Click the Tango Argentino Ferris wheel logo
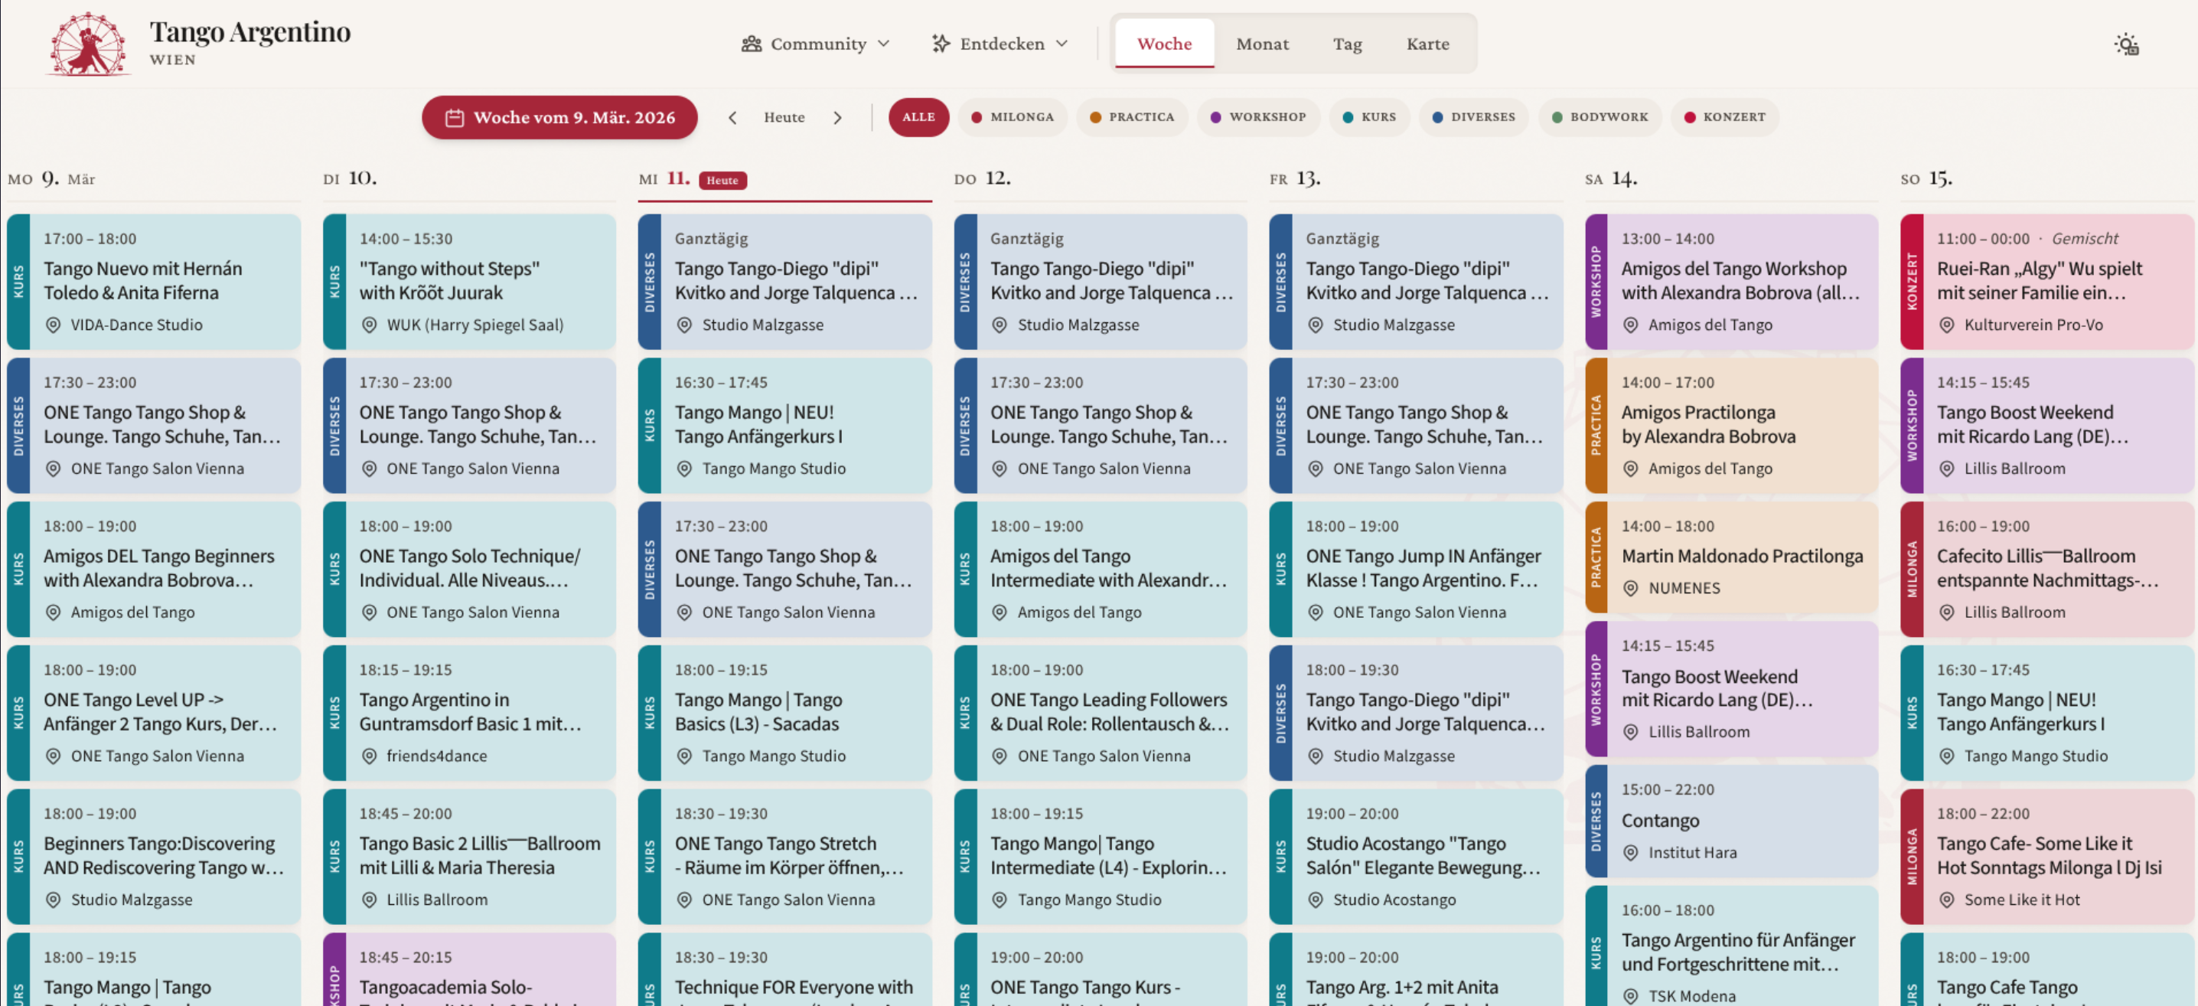Image resolution: width=2198 pixels, height=1006 pixels. [x=88, y=44]
